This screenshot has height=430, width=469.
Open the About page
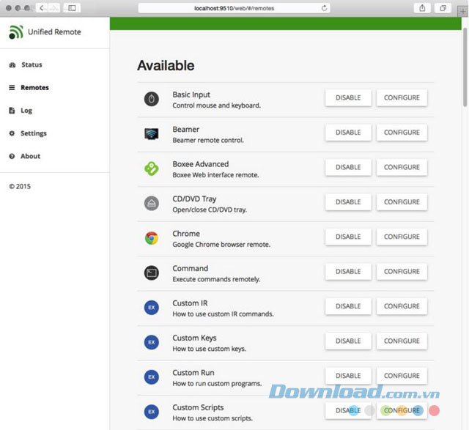(31, 156)
